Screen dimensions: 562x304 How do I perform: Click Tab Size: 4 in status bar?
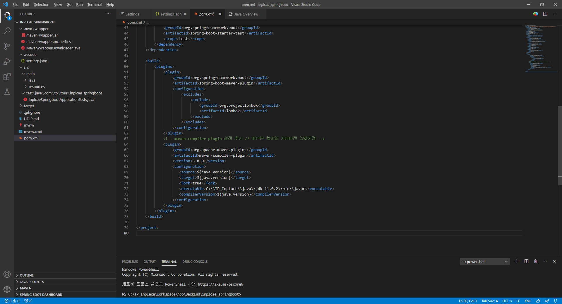[489, 301]
